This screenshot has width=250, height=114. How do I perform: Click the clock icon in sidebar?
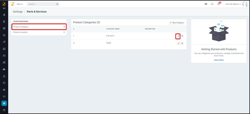coord(4,35)
